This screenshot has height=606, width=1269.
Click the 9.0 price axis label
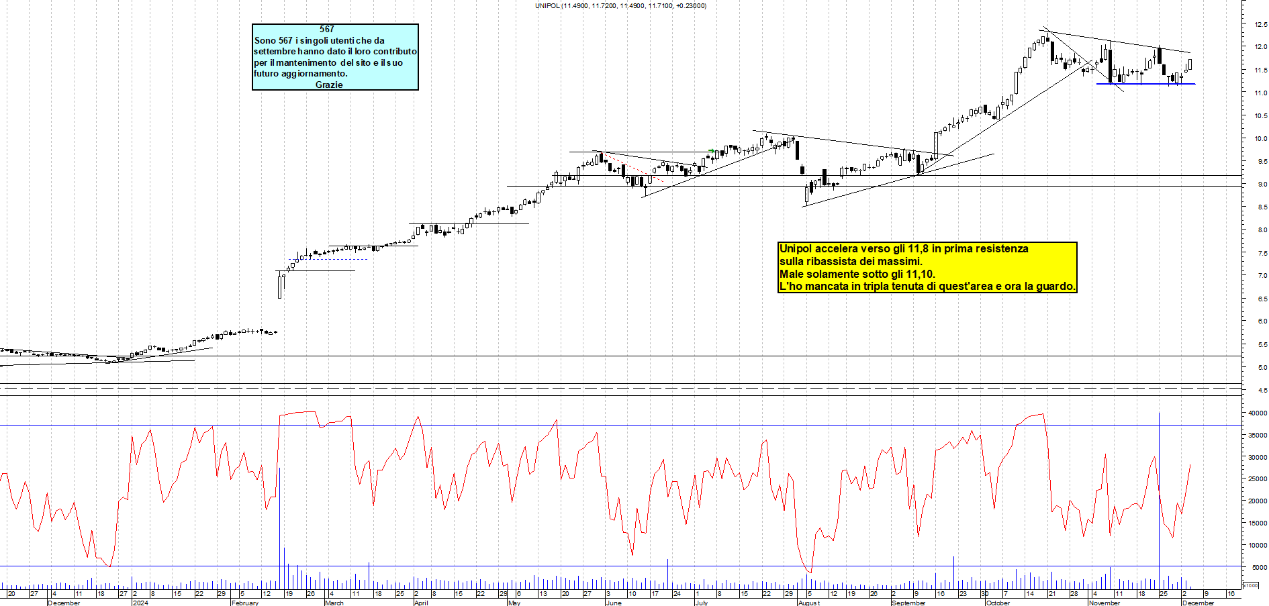point(1262,185)
